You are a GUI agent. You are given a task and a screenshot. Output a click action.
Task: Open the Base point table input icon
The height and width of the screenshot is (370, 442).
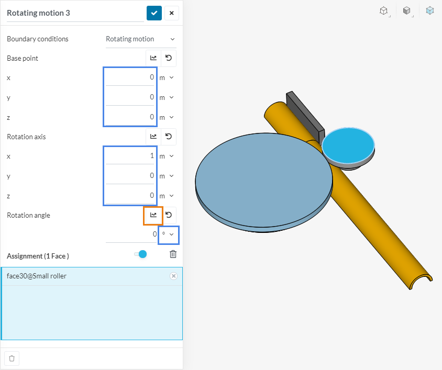(x=153, y=58)
